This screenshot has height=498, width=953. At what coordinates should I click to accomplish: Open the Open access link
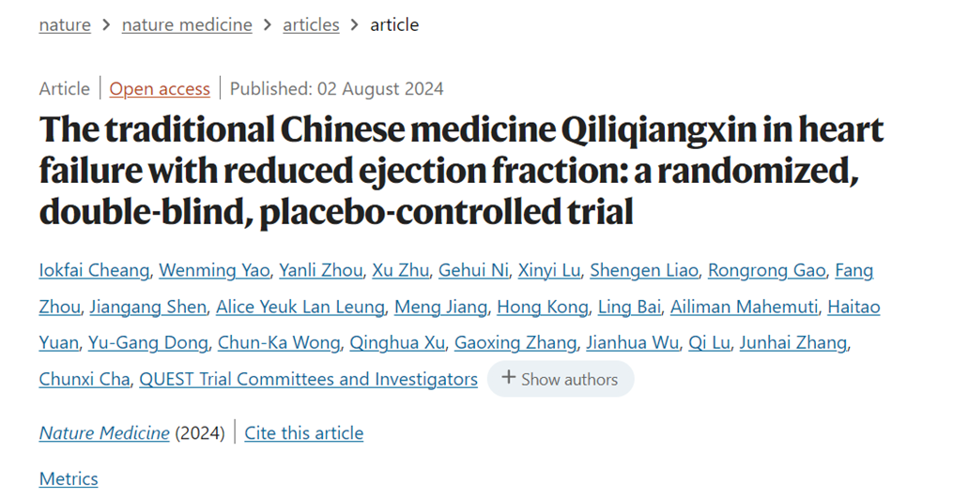(x=160, y=89)
